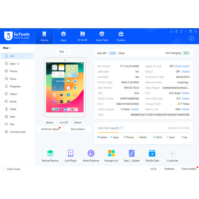Viewport: 199px width, 199px height.
Task: Click the Sales Region value text
Action: pos(176,88)
